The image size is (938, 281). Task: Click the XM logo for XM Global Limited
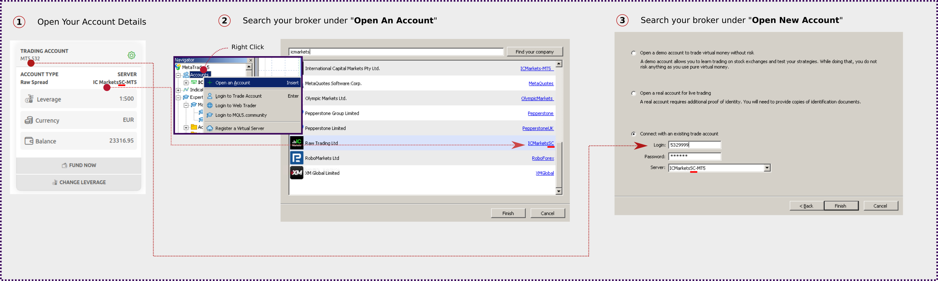pos(296,173)
